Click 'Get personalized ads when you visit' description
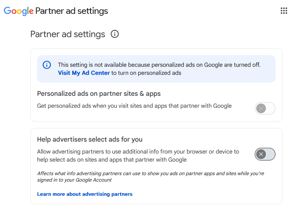 134,106
